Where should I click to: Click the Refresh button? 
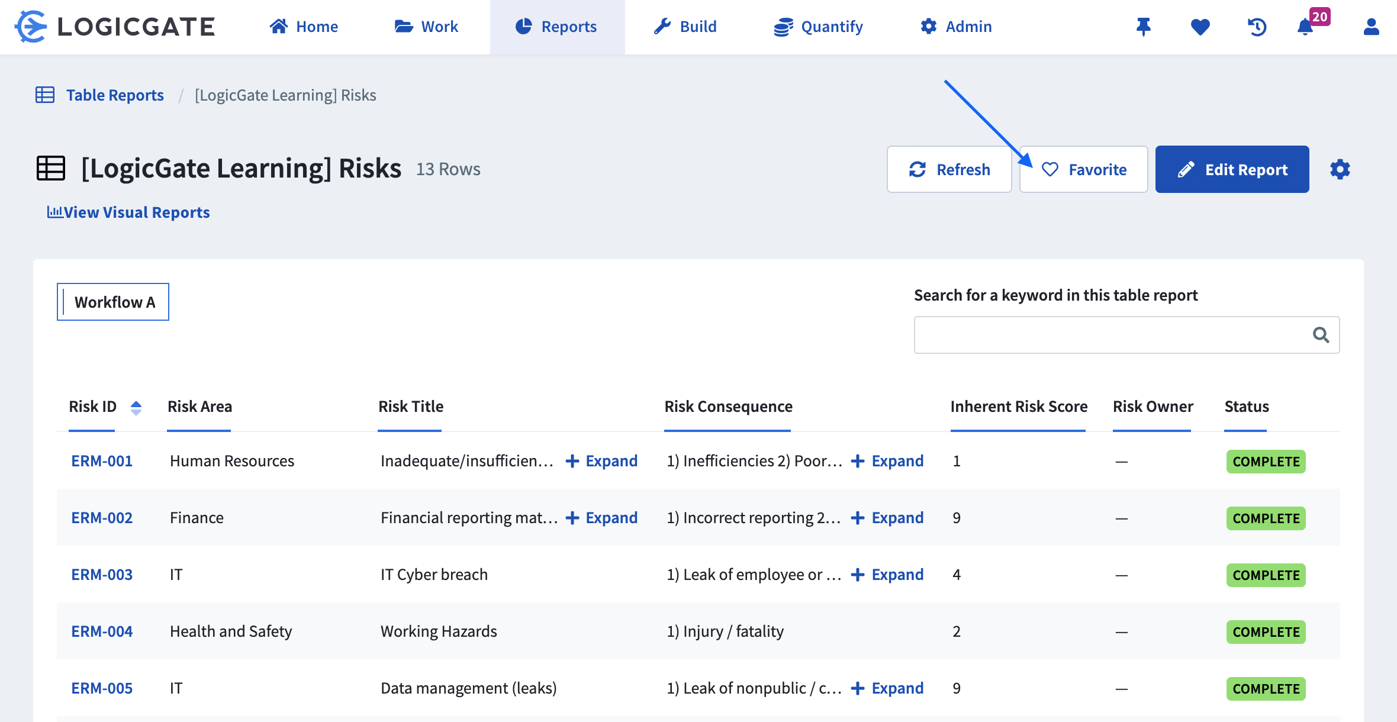pyautogui.click(x=949, y=169)
